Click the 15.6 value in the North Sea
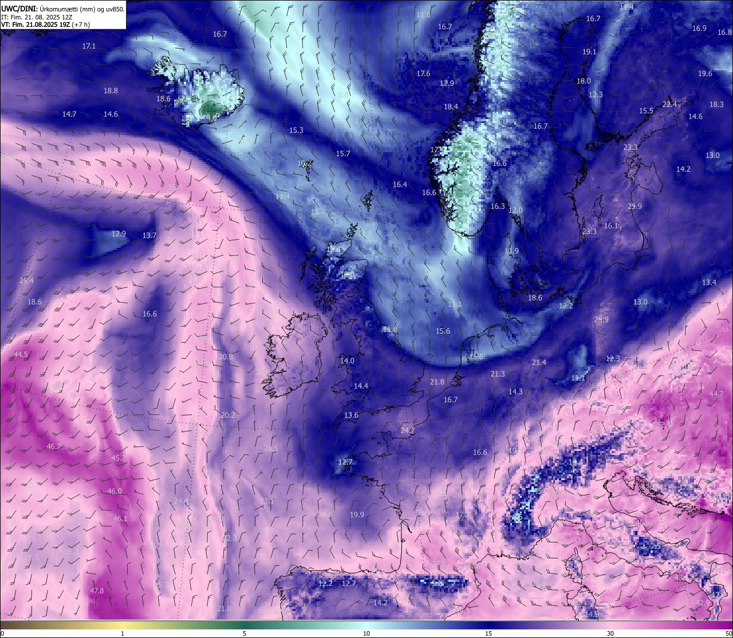 (x=443, y=331)
